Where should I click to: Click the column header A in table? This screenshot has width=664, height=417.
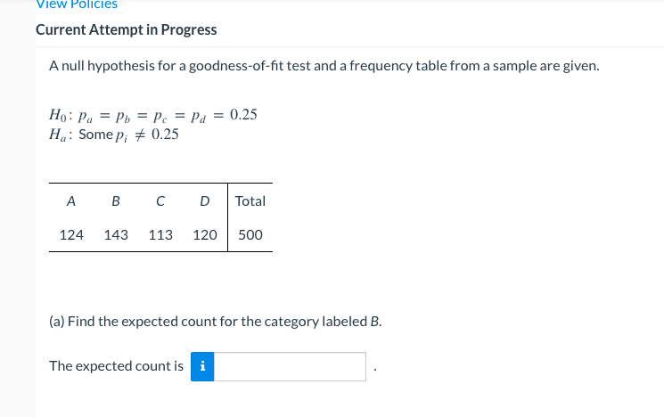71,201
